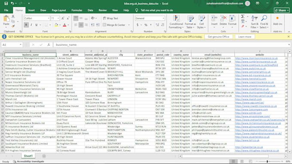Open the font size dropdown

(58, 18)
